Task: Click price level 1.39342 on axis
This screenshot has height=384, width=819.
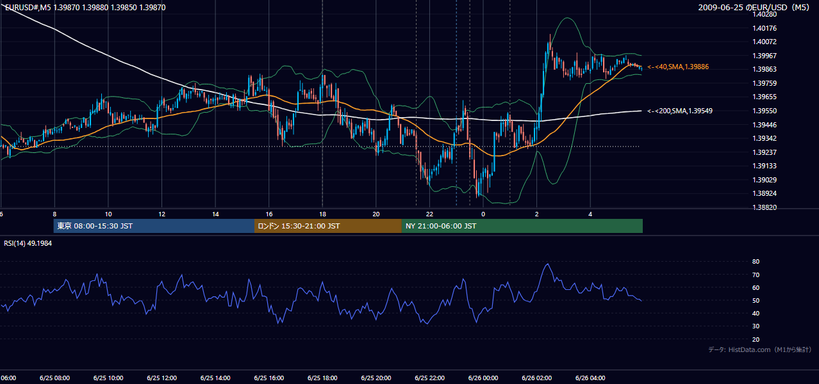Action: (x=764, y=138)
